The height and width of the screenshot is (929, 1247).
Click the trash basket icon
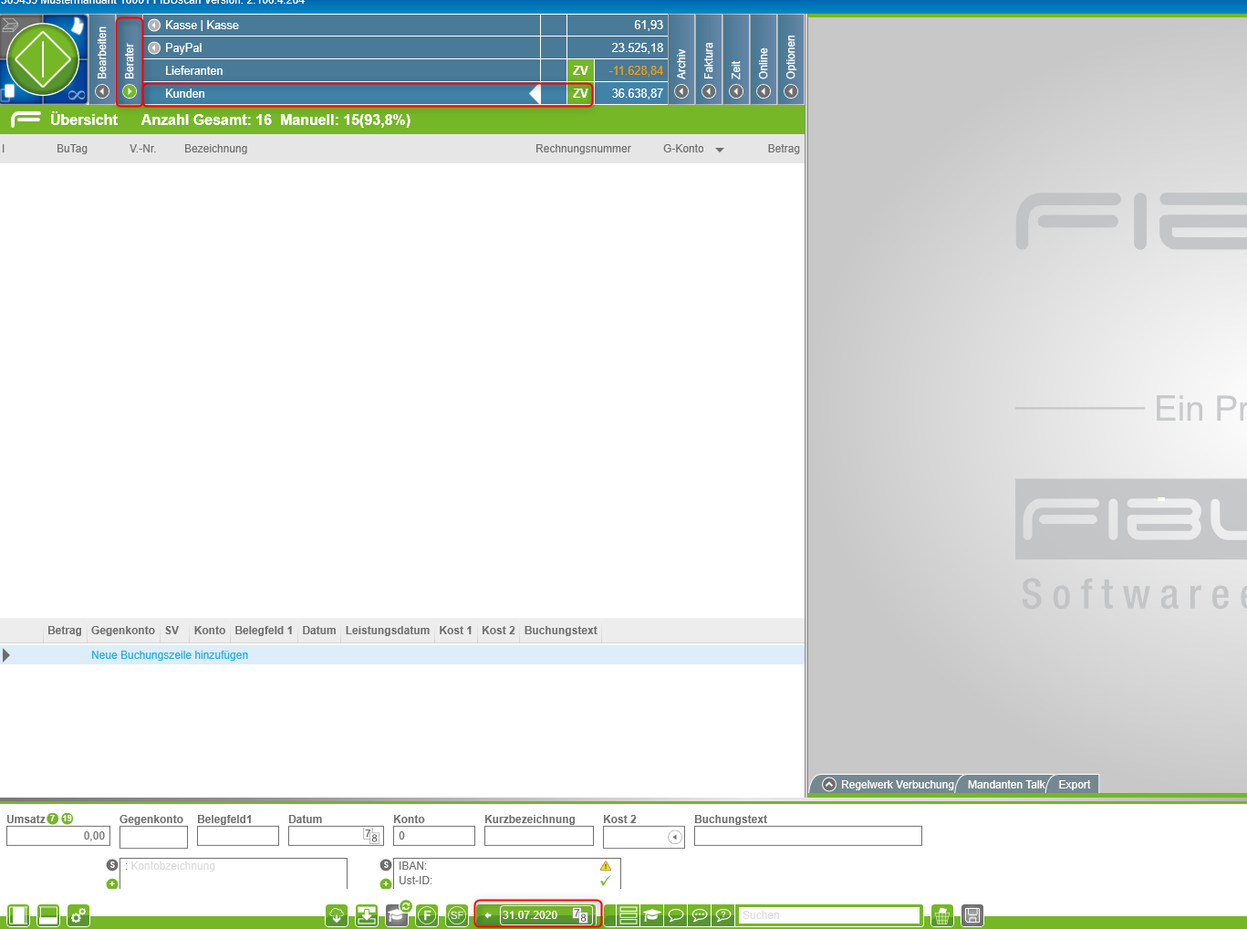click(942, 915)
